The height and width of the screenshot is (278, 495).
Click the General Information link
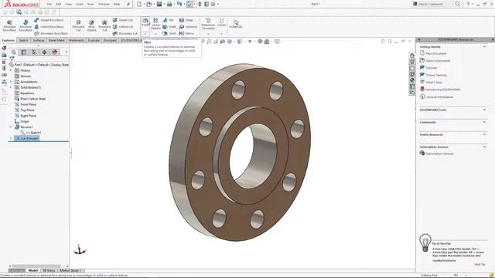point(440,97)
